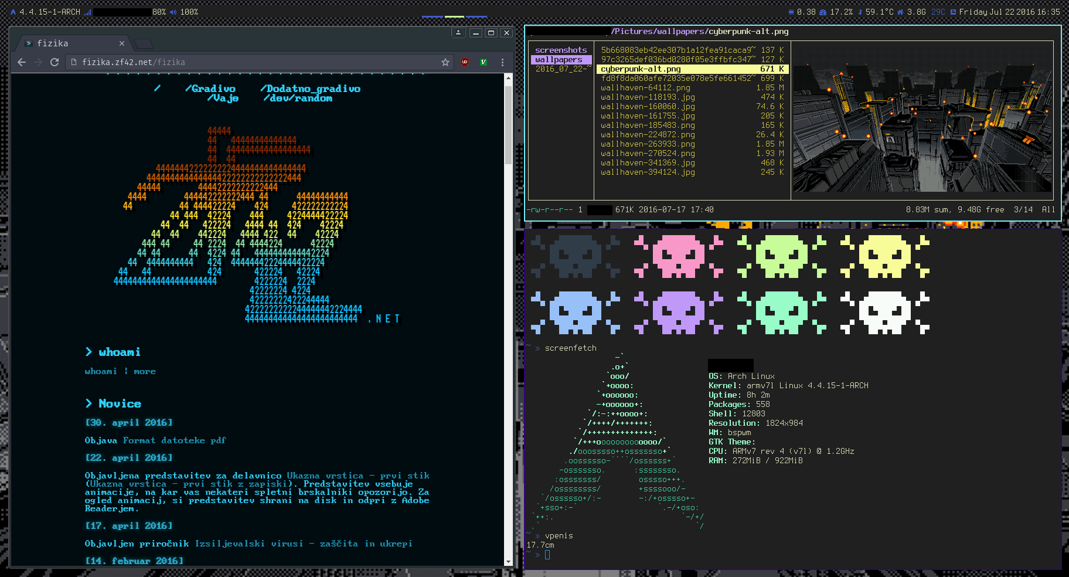Click the browser scrollbar up arrow
Image resolution: width=1069 pixels, height=577 pixels.
point(508,77)
